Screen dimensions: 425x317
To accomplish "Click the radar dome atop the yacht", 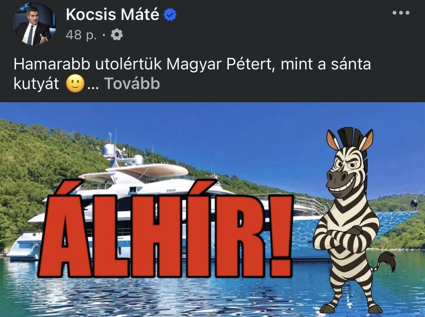I will pos(109,151).
